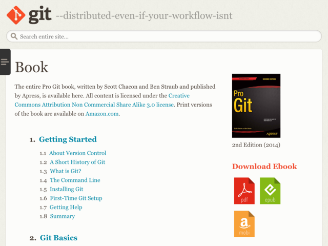
Task: Click the Download Ebook heading
Action: coord(264,167)
